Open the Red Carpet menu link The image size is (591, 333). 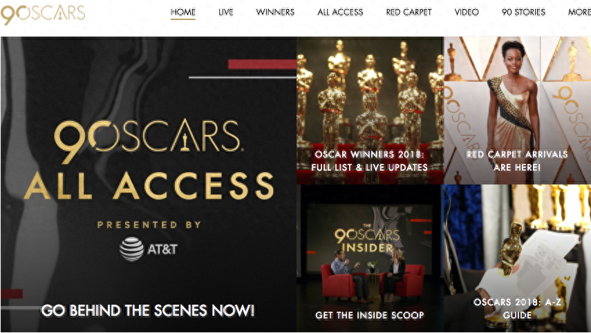point(409,12)
